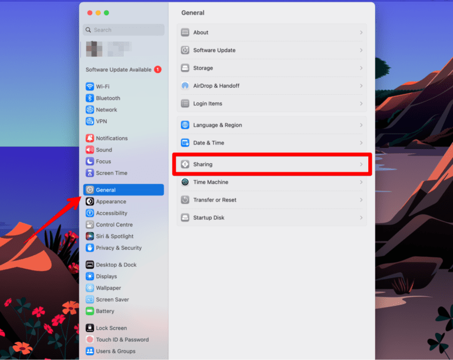The image size is (453, 360).
Task: Open the Battery icon
Action: pos(90,311)
